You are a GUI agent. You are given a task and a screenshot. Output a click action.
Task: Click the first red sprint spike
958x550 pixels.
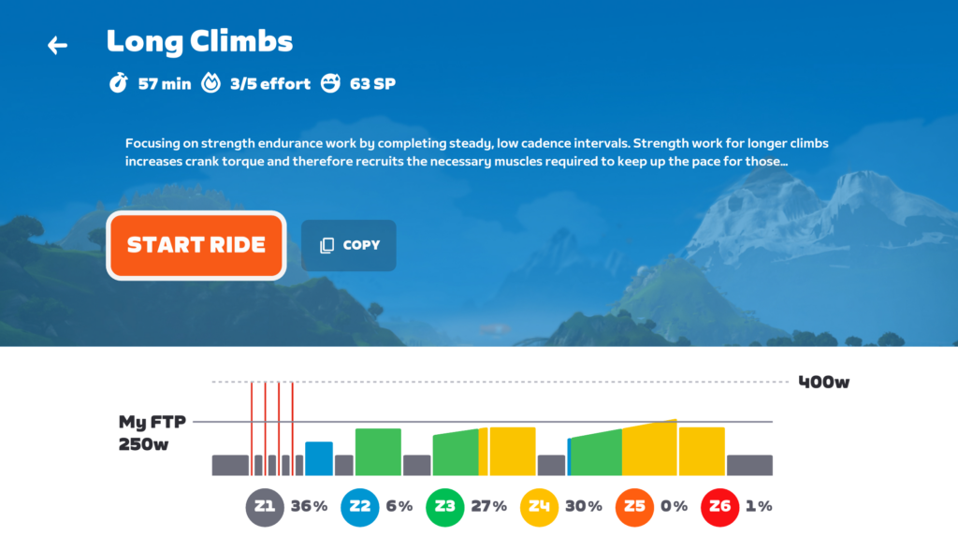click(252, 428)
